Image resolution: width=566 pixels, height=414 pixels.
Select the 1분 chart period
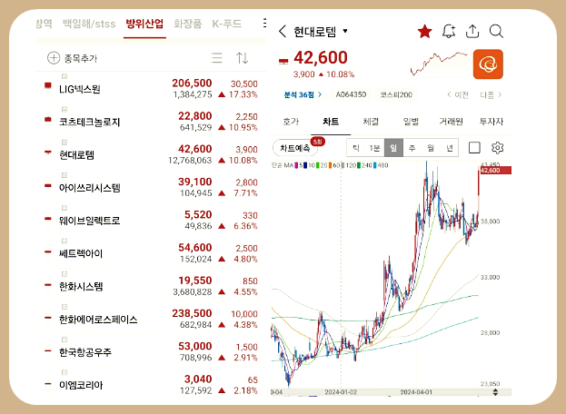pos(374,148)
